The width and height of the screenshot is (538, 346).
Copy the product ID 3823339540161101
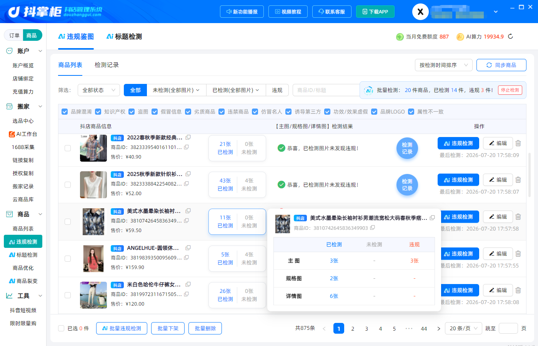pyautogui.click(x=187, y=147)
